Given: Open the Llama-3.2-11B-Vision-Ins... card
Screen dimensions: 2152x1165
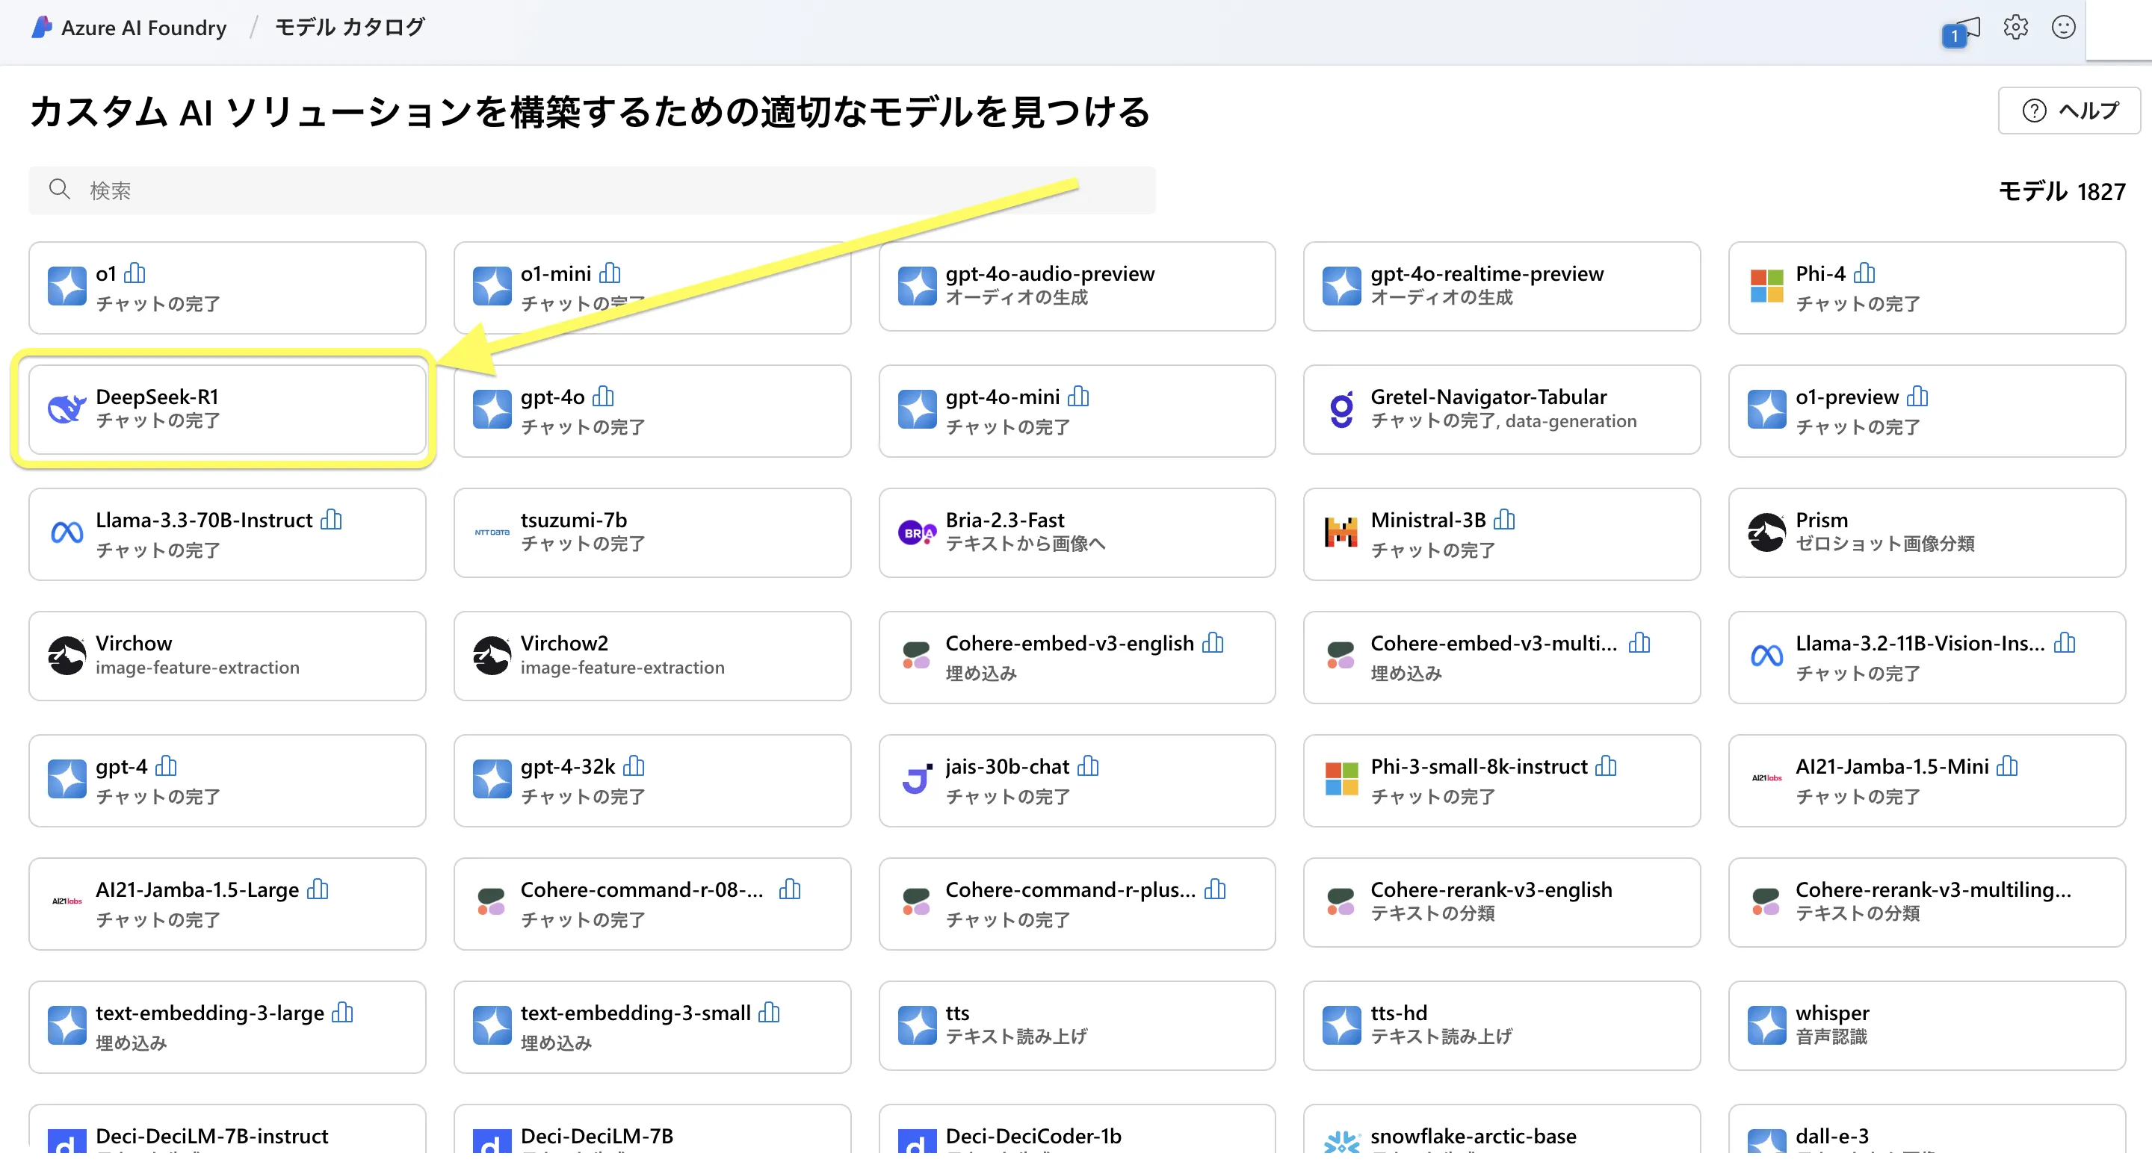Looking at the screenshot, I should pyautogui.click(x=1926, y=657).
